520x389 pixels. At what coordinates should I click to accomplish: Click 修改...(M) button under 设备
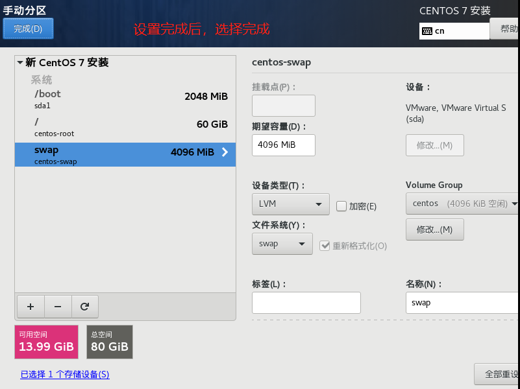[x=435, y=145]
